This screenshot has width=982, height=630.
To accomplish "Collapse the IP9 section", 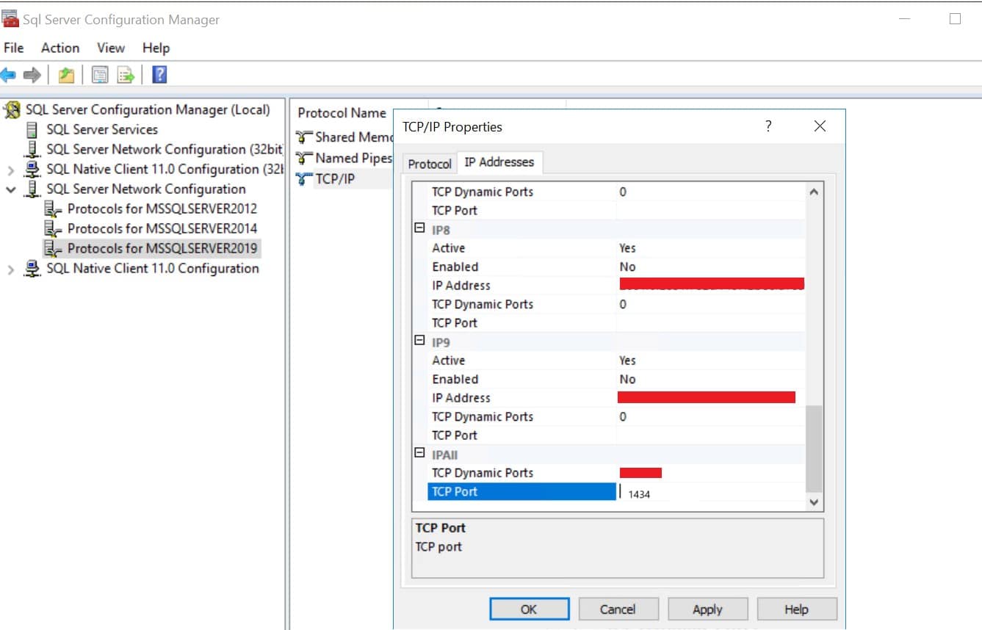I will tap(420, 341).
